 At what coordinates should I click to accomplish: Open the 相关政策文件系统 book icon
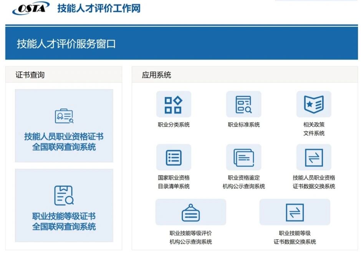pos(314,104)
